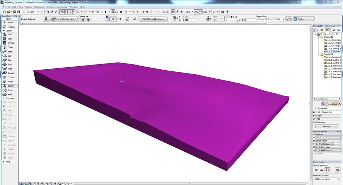Image resolution: width=343 pixels, height=185 pixels.
Task: Click the eye 3D view icon near Go
Action: click(x=223, y=12)
